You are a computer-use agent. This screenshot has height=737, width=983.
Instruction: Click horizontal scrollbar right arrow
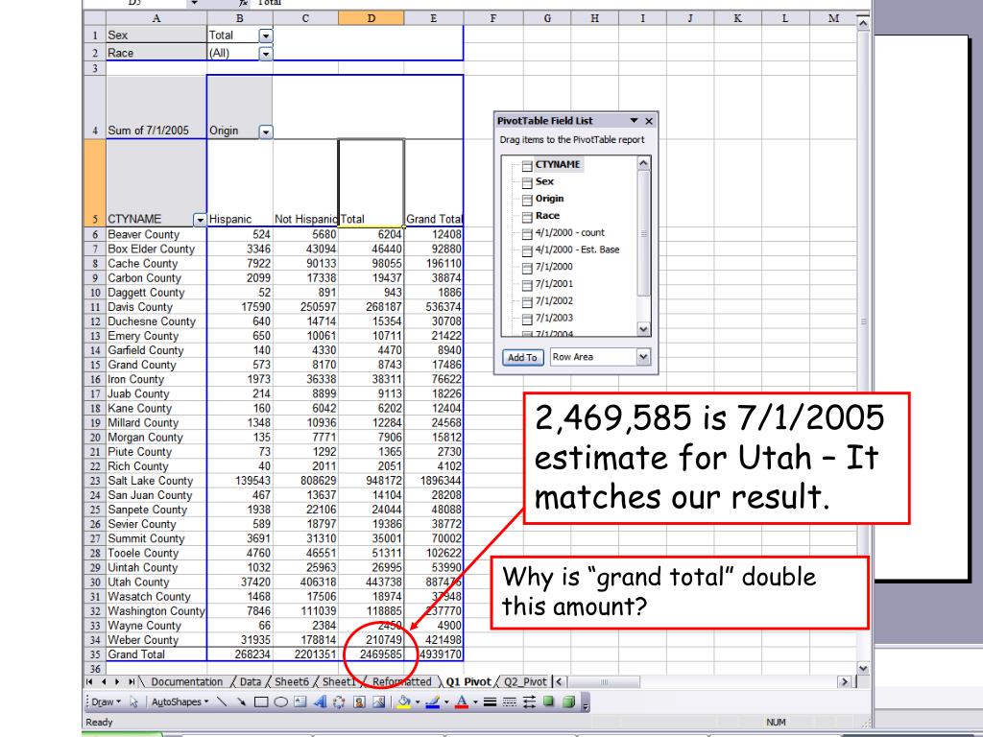845,681
